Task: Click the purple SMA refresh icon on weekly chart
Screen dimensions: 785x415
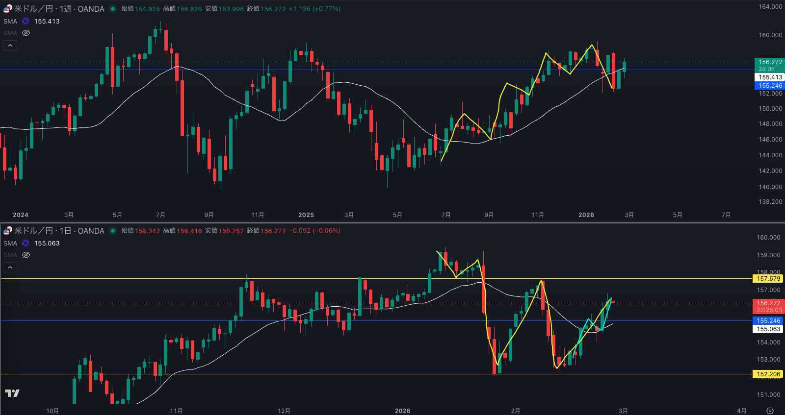Action: click(26, 22)
